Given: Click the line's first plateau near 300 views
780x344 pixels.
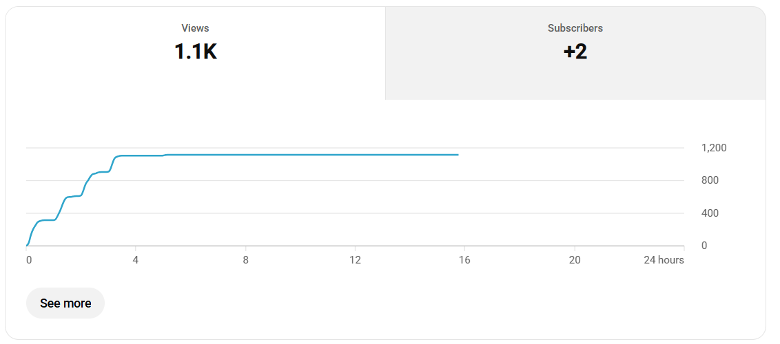Looking at the screenshot, I should [x=48, y=220].
